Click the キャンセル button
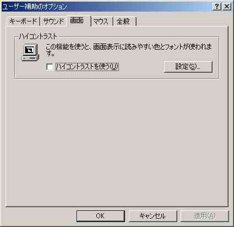Viewport: 234px width, 227px height. (153, 216)
